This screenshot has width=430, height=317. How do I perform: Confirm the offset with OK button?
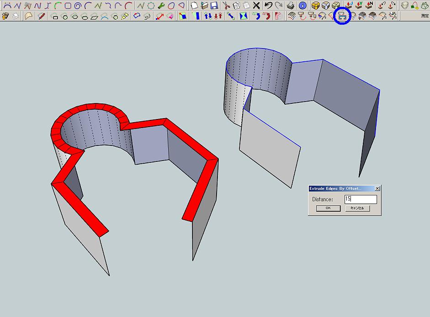click(x=328, y=208)
